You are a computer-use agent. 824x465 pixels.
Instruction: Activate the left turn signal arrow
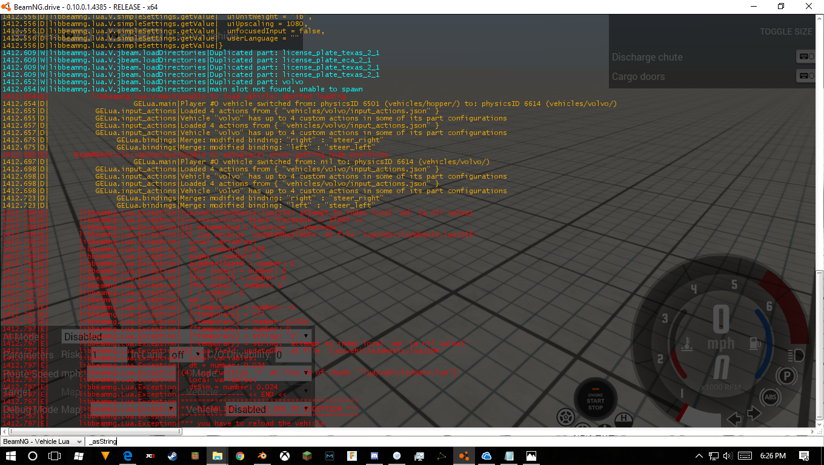(x=734, y=418)
